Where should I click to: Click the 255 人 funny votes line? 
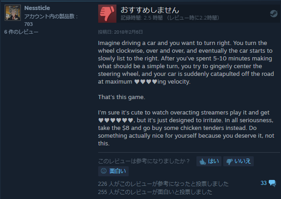155,192
